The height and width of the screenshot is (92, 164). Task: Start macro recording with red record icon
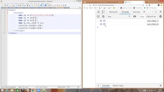57,5
